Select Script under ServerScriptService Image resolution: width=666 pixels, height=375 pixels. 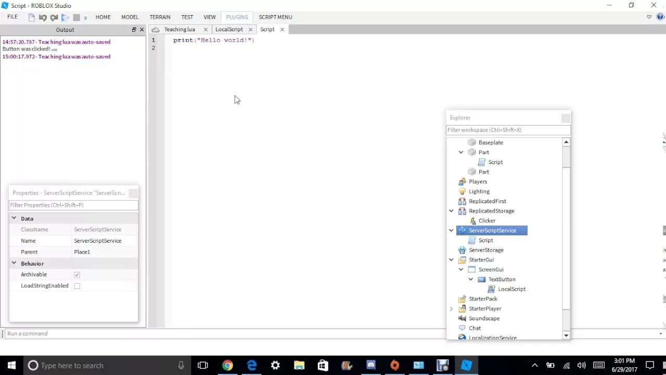coord(485,240)
